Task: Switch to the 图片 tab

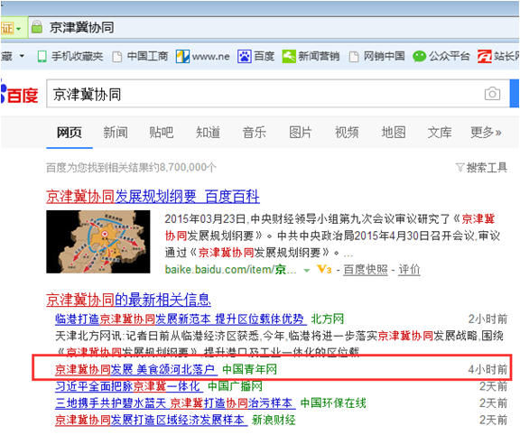Action: [301, 133]
